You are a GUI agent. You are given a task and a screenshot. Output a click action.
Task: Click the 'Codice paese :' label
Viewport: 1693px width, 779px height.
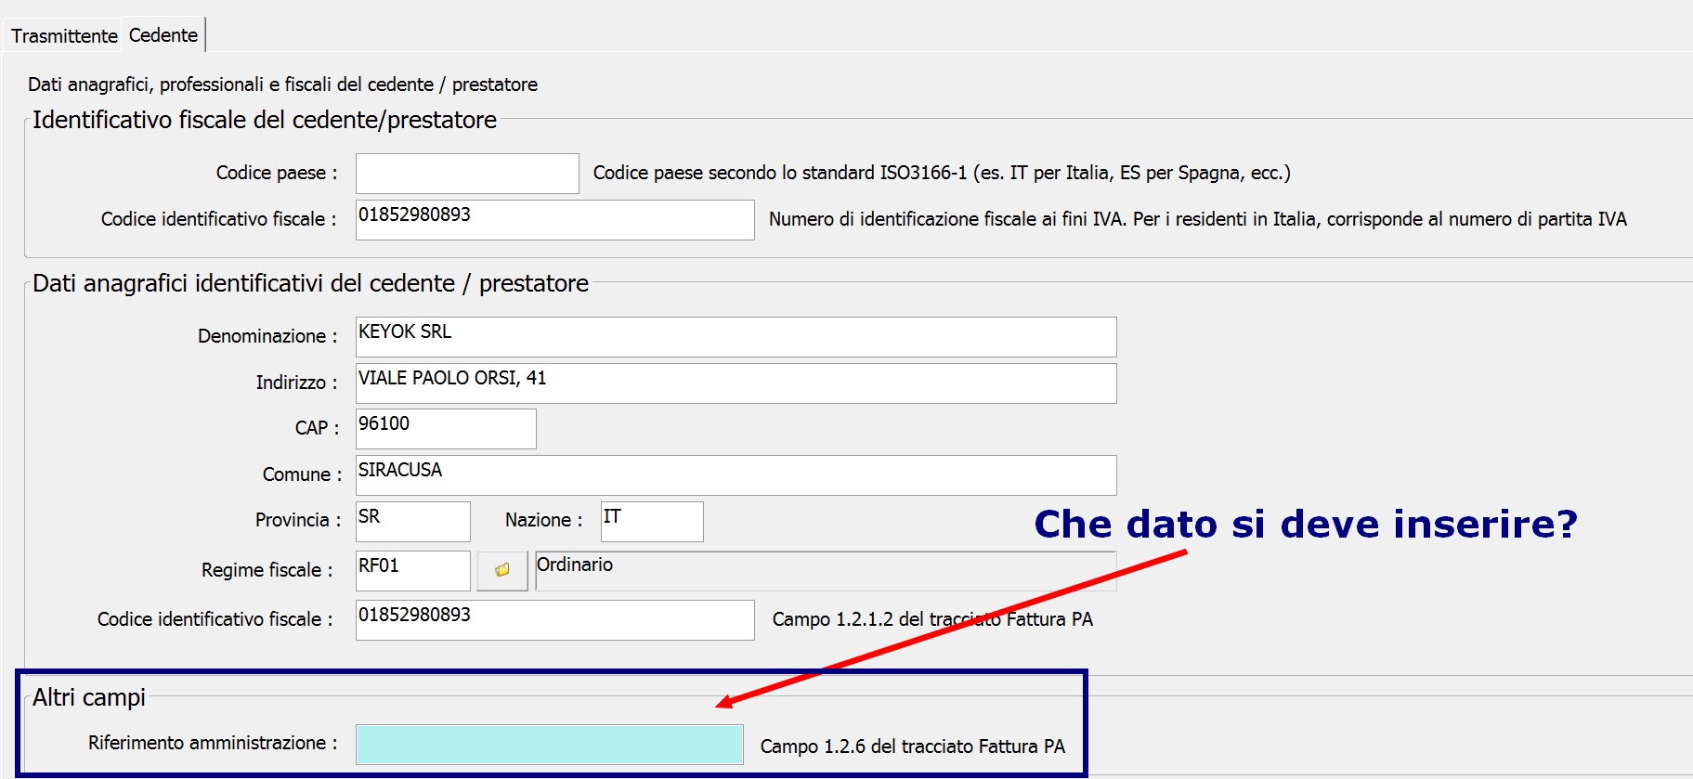[277, 173]
